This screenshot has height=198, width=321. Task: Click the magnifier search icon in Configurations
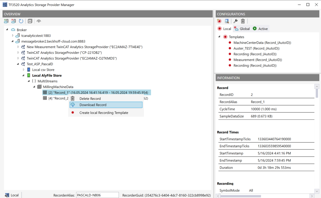tap(227, 21)
